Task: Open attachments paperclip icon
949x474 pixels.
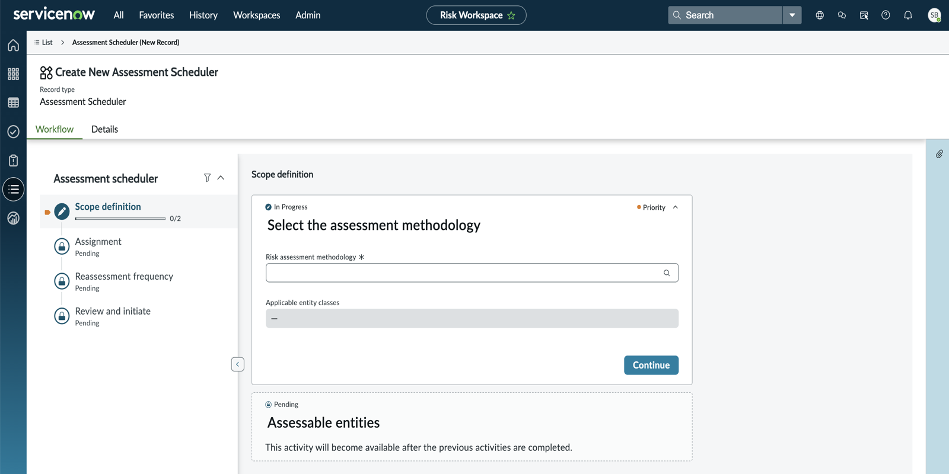Action: click(940, 154)
